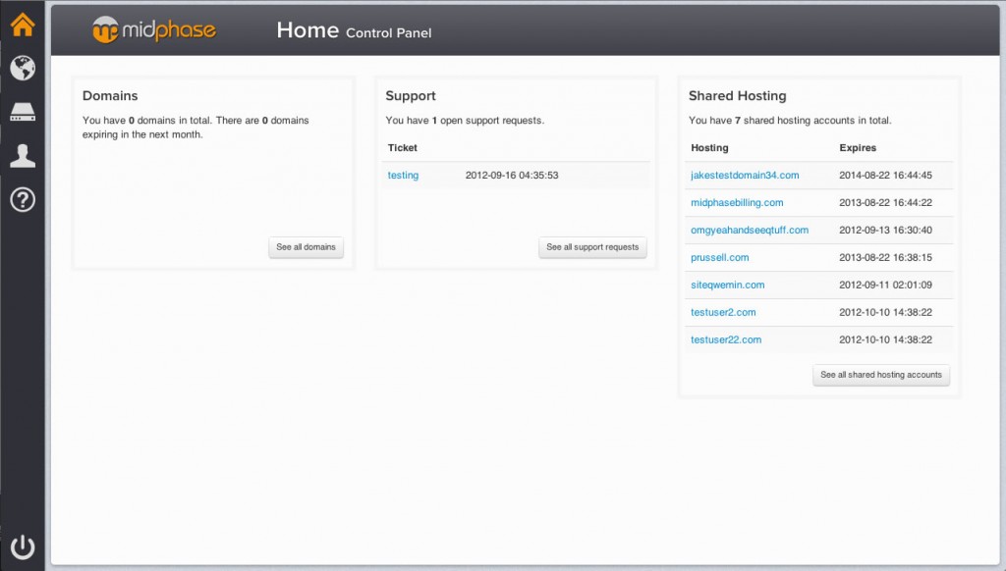This screenshot has width=1006, height=571.
Task: Click the Midphase logo
Action: pyautogui.click(x=154, y=30)
